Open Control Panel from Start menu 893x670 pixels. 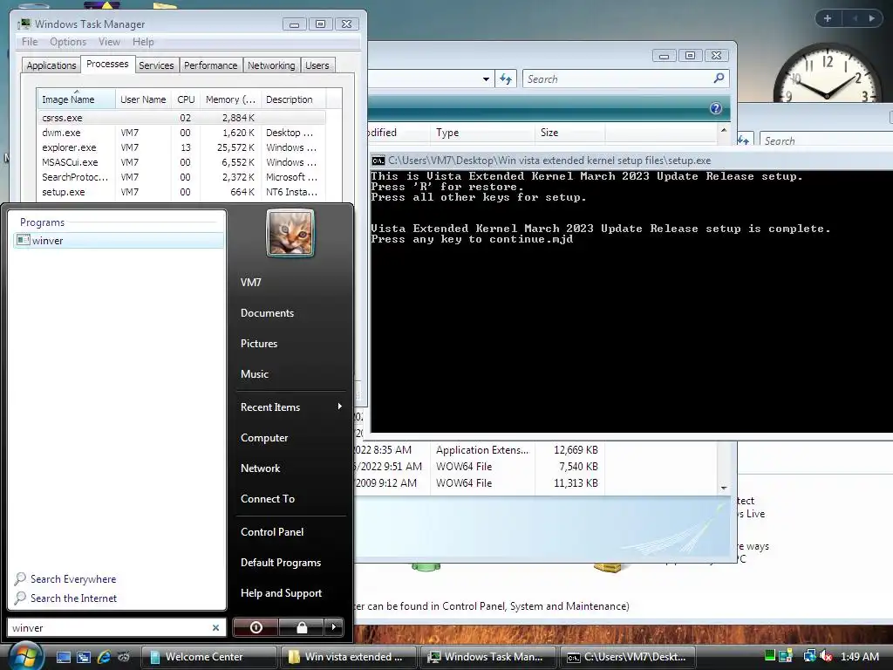click(x=272, y=531)
